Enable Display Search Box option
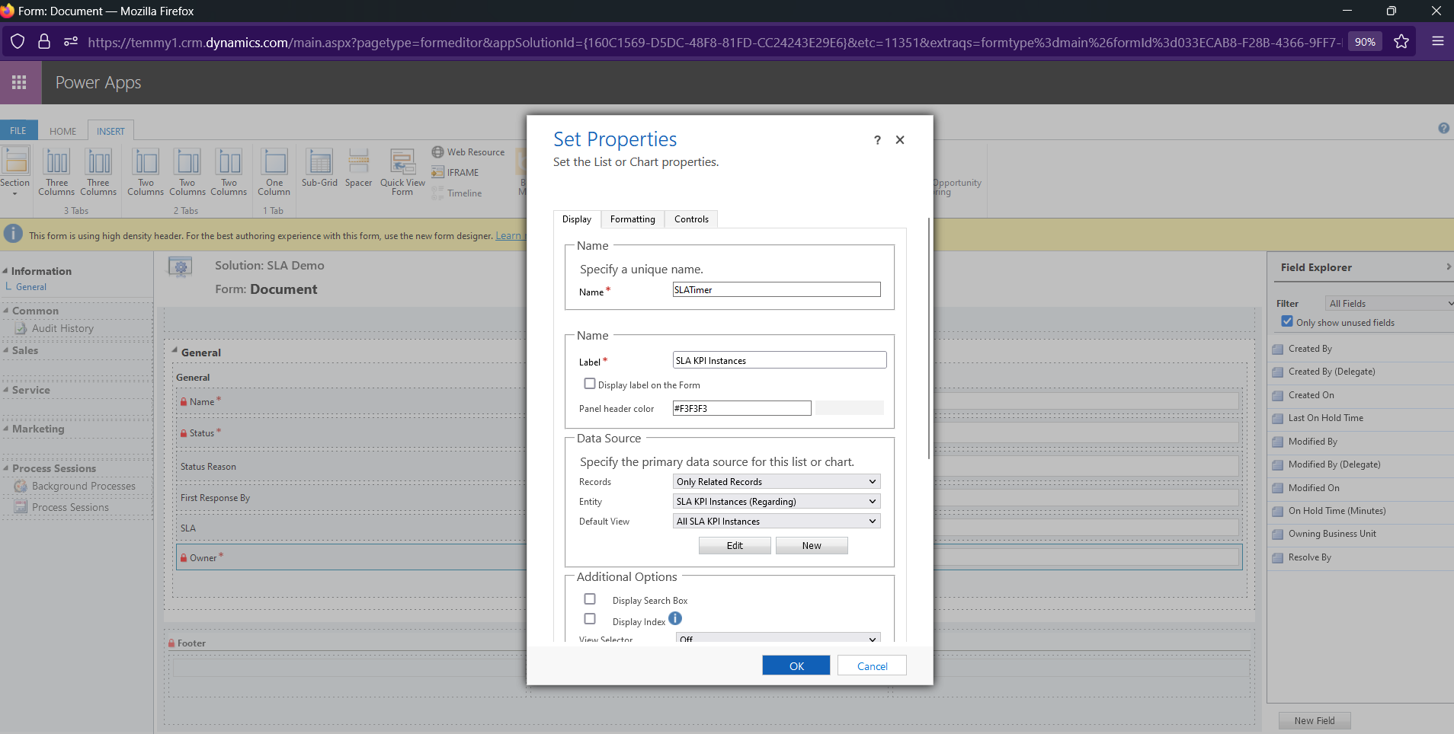1454x734 pixels. click(590, 599)
